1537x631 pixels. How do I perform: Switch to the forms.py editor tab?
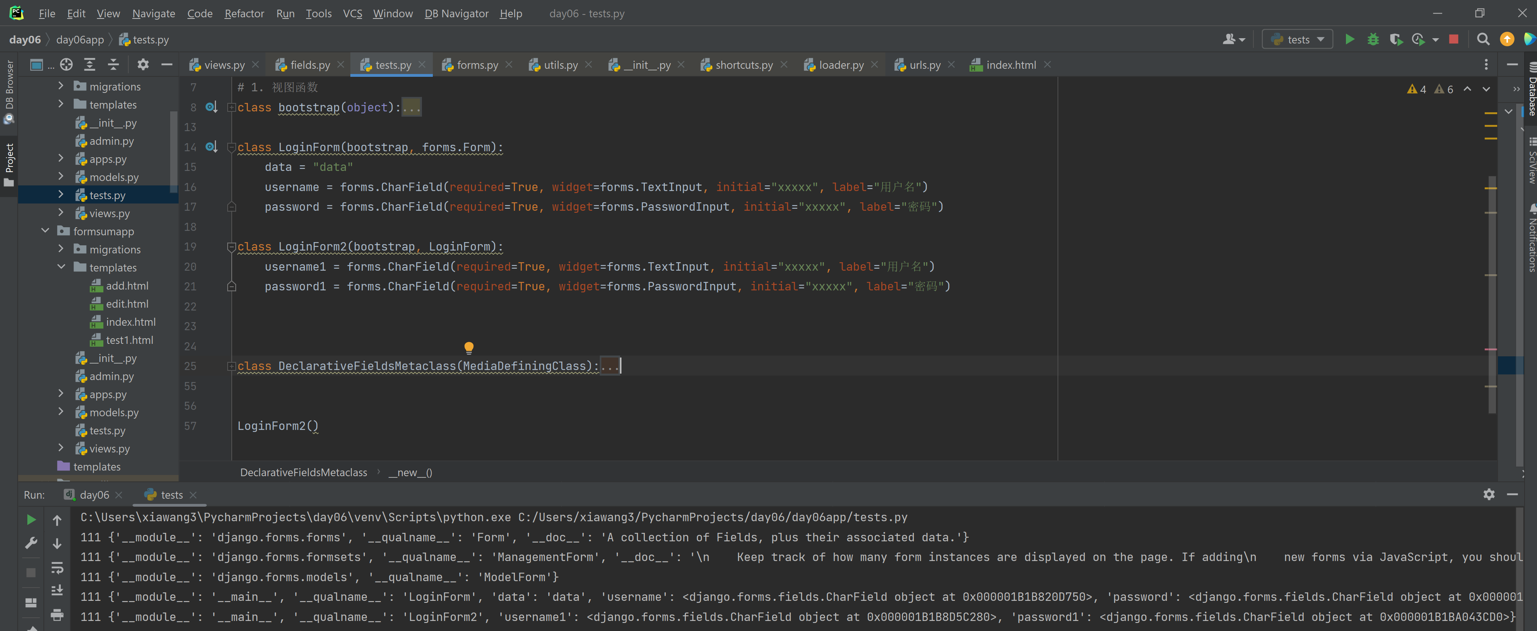pyautogui.click(x=477, y=65)
